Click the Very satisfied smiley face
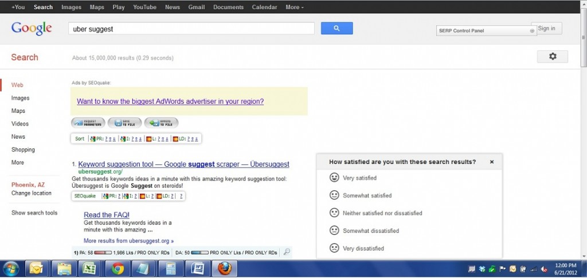 pos(334,177)
